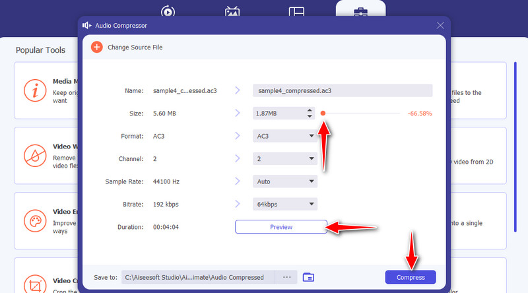Image resolution: width=528 pixels, height=293 pixels.
Task: Click the Compress button
Action: tap(411, 277)
